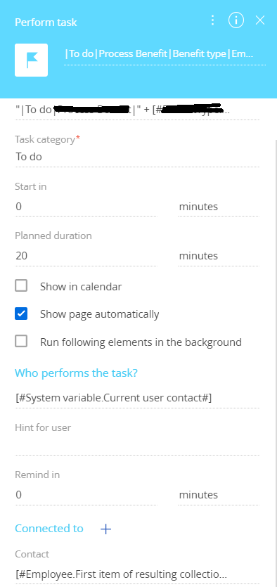The height and width of the screenshot is (587, 277).
Task: Add a connection with the plus icon
Action: pos(106,529)
